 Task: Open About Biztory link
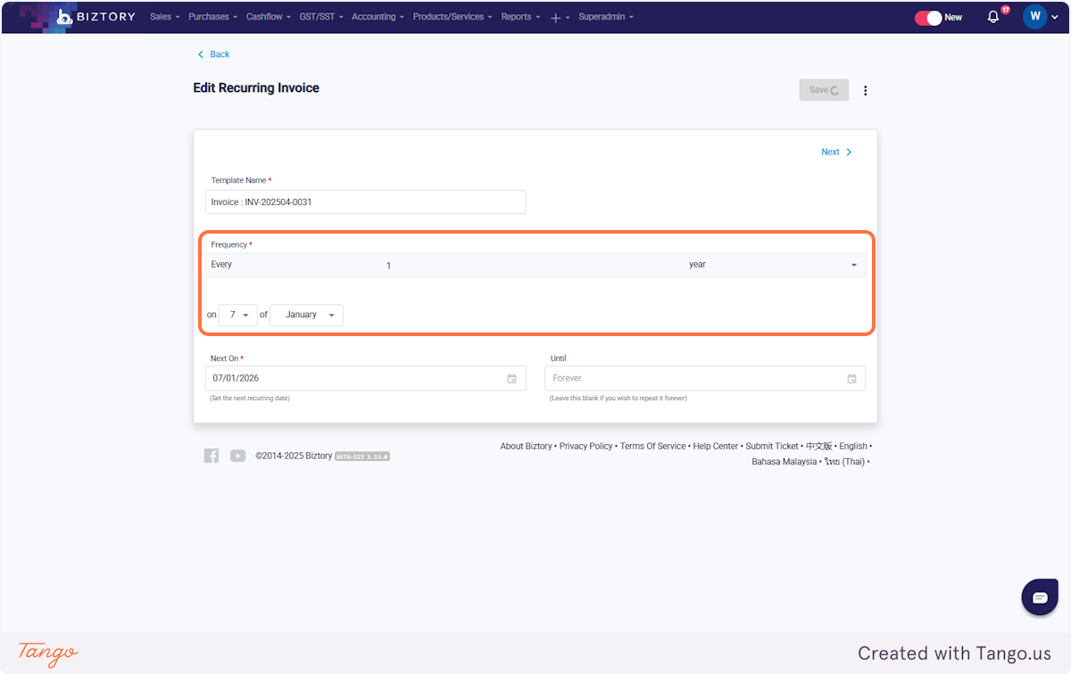coord(526,447)
